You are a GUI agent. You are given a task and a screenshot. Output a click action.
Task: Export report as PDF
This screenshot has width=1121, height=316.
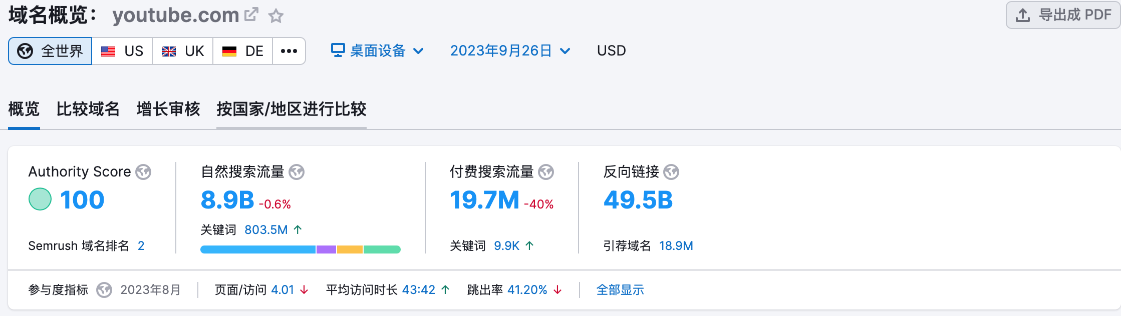pyautogui.click(x=1063, y=15)
